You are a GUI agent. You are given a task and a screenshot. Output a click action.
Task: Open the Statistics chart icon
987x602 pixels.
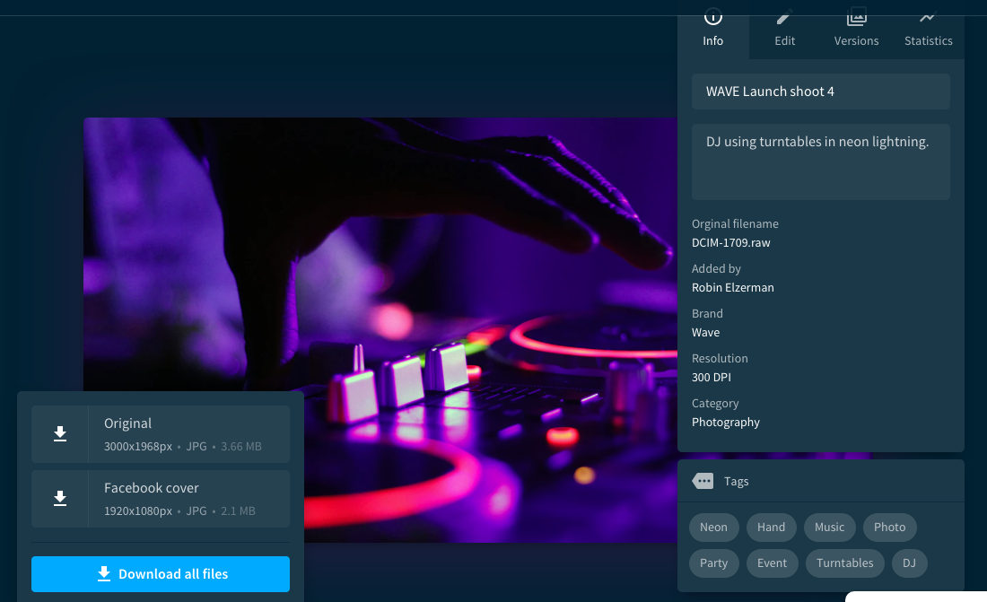(x=928, y=17)
